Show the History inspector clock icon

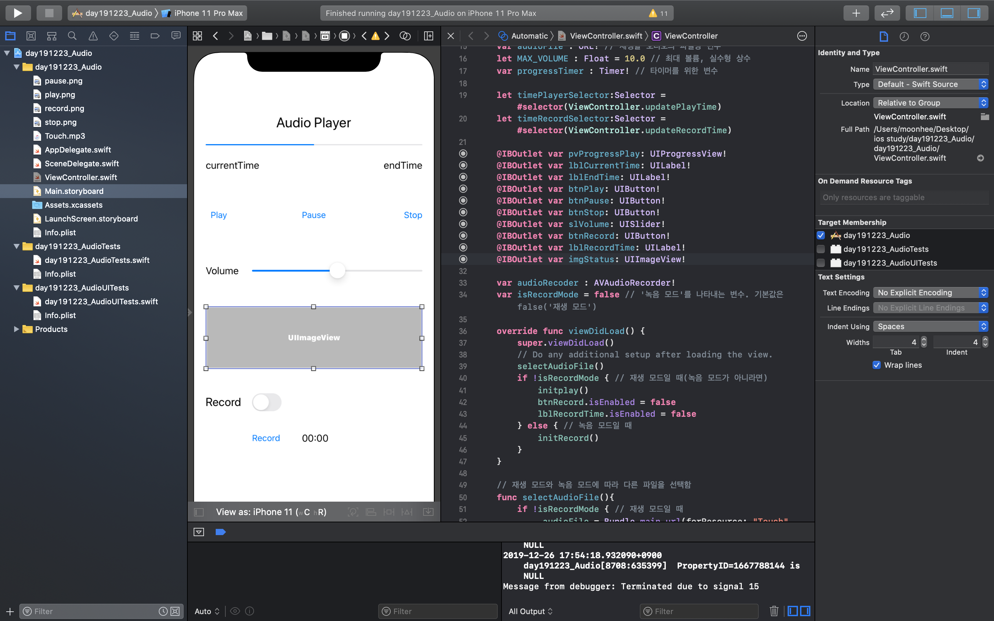coord(904,37)
